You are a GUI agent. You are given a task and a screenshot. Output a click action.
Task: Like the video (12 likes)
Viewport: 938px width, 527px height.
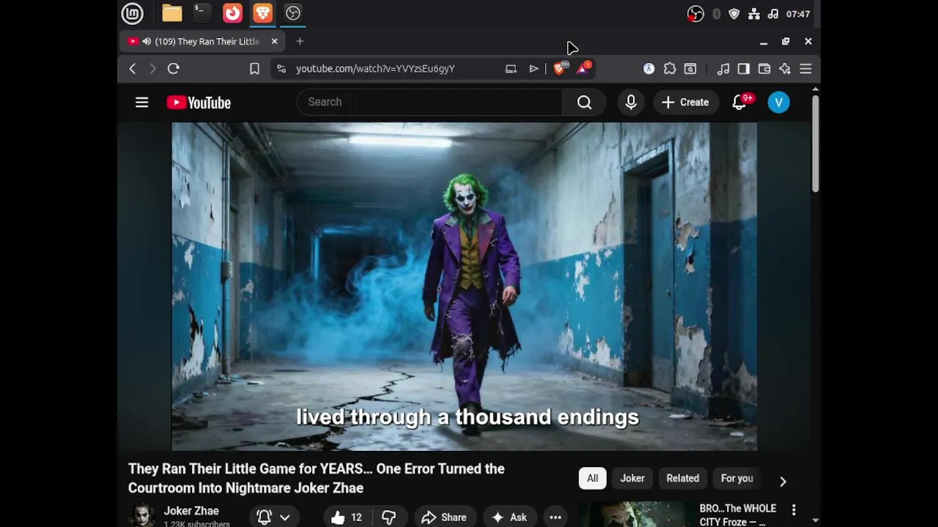point(347,517)
